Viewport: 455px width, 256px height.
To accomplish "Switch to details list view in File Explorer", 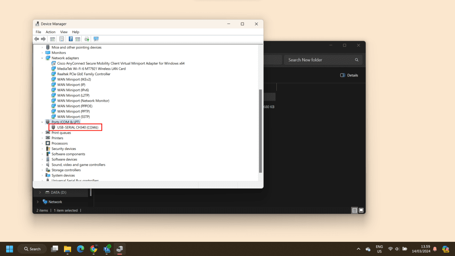I will 355,210.
